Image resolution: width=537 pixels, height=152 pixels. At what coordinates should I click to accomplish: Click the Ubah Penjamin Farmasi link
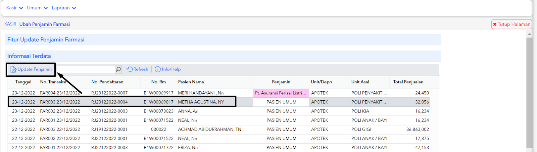(45, 24)
